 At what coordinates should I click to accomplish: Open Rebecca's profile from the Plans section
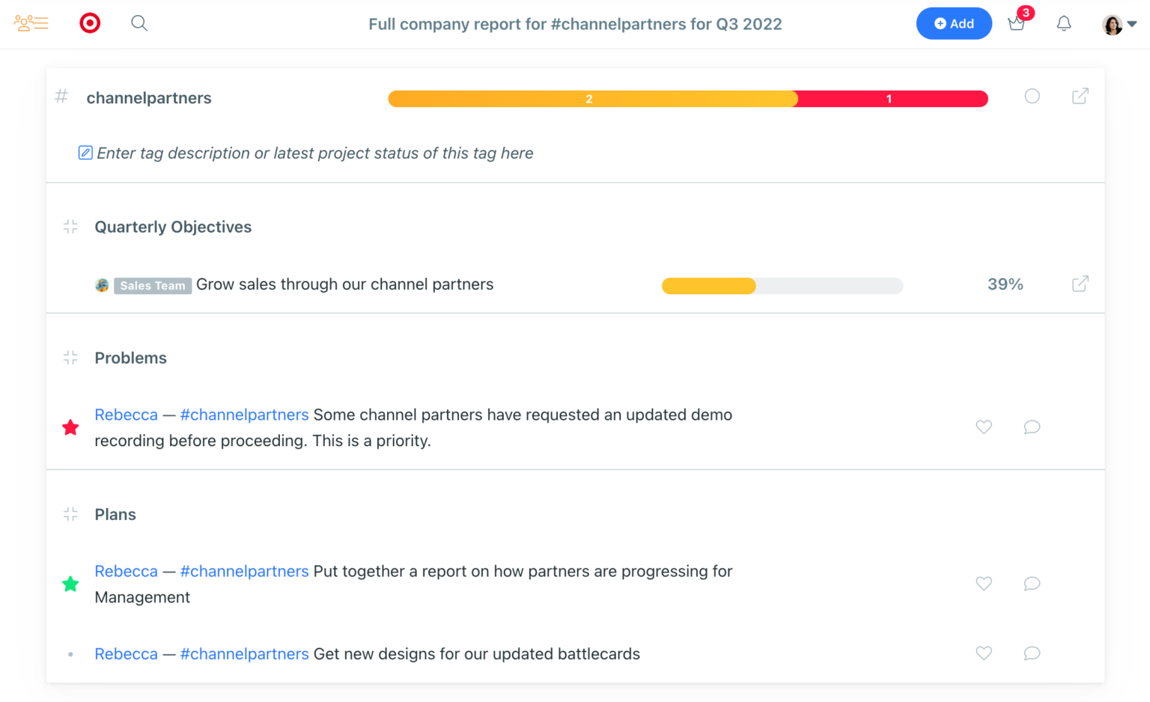click(126, 571)
